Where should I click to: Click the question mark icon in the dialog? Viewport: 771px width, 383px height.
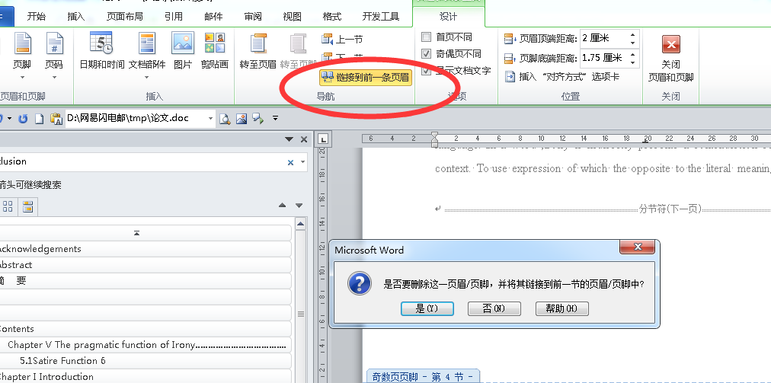pos(360,284)
